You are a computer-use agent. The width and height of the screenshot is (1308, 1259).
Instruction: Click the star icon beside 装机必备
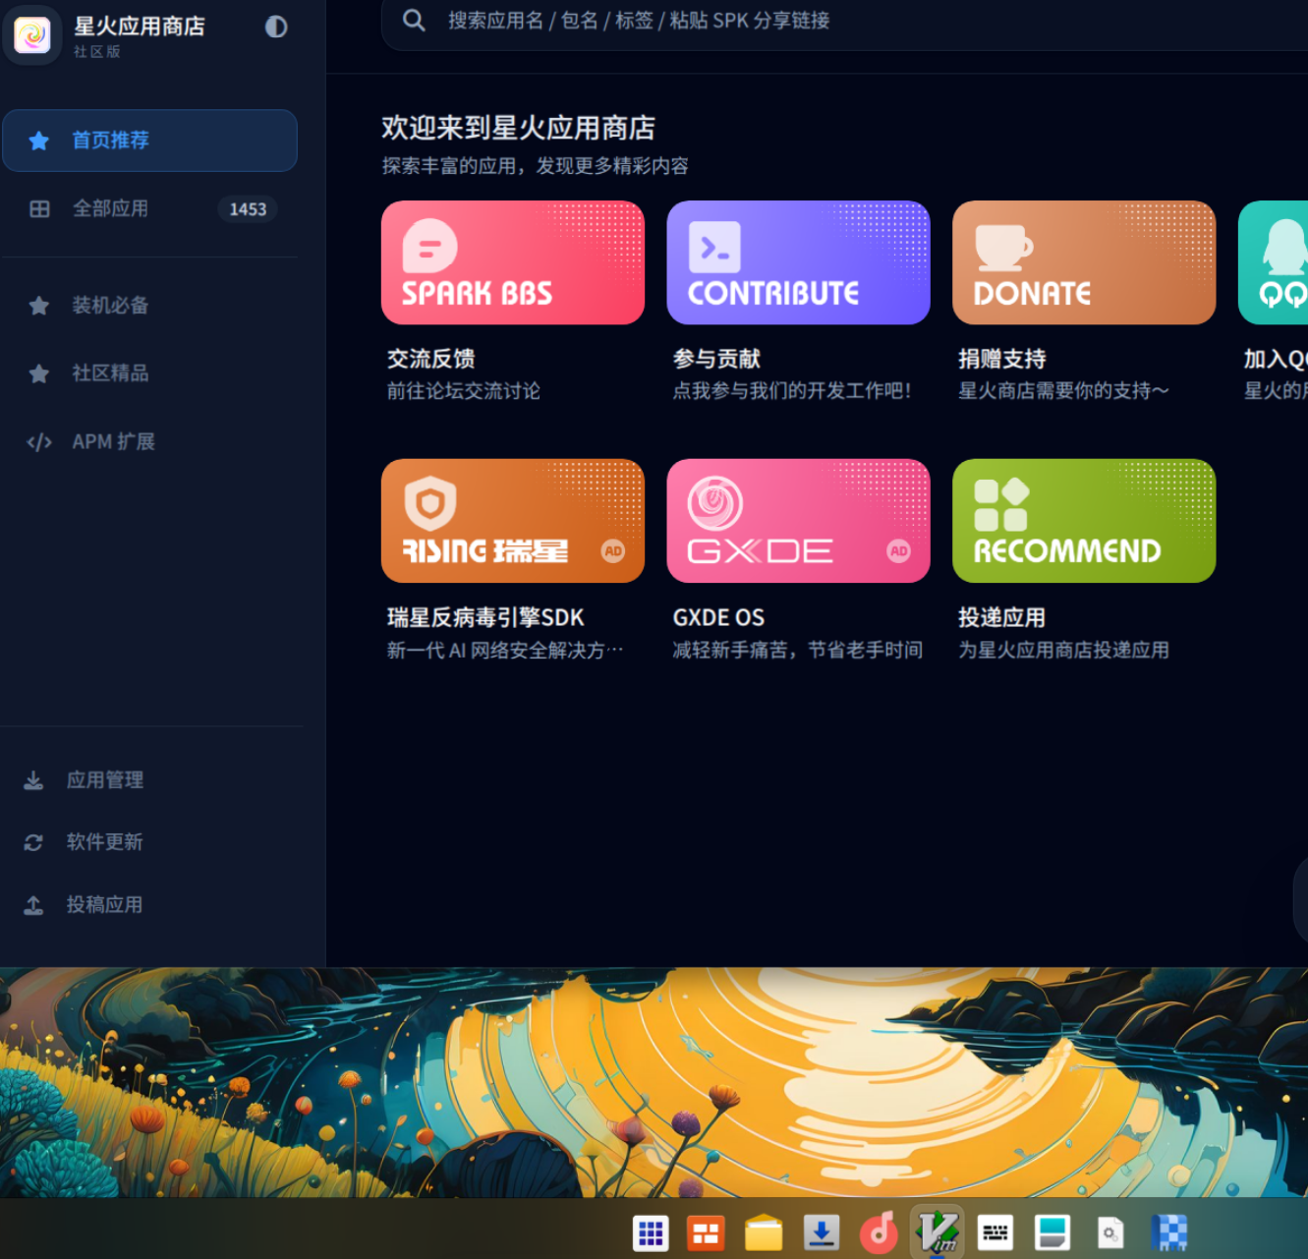[39, 306]
